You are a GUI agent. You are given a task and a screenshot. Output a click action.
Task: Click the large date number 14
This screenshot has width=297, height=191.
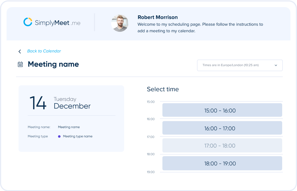pos(38,103)
